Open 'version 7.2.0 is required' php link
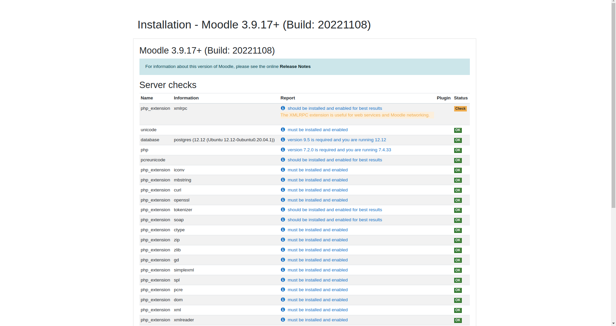The image size is (616, 326). 339,150
